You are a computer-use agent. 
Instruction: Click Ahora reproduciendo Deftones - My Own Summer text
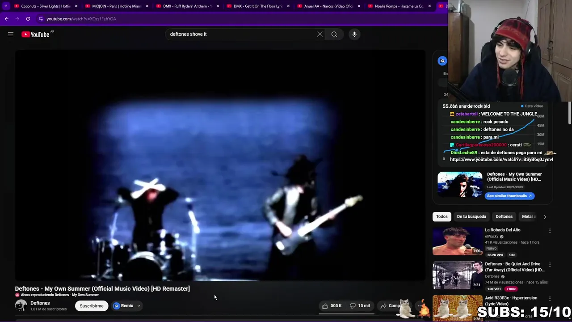tap(60, 295)
